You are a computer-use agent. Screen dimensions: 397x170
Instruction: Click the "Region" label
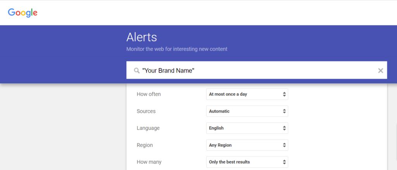(x=145, y=145)
